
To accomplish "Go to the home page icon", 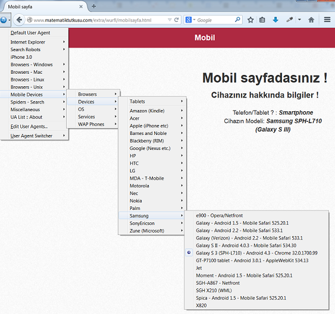I will coord(311,20).
